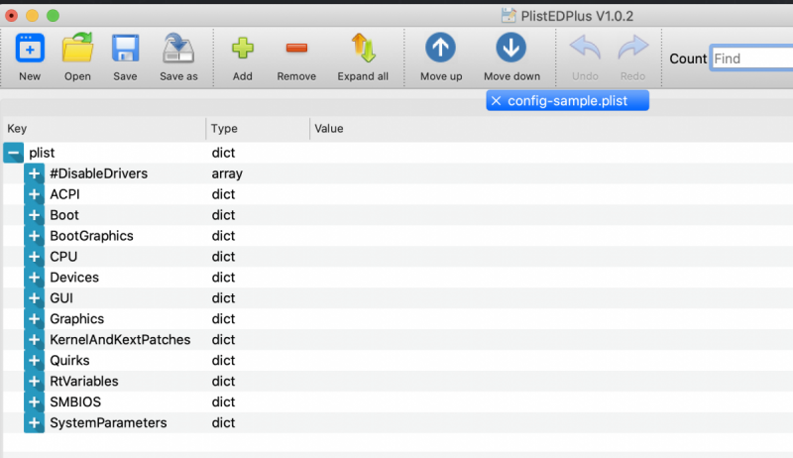Expand the Devices dict
Image resolution: width=793 pixels, height=458 pixels.
click(34, 277)
